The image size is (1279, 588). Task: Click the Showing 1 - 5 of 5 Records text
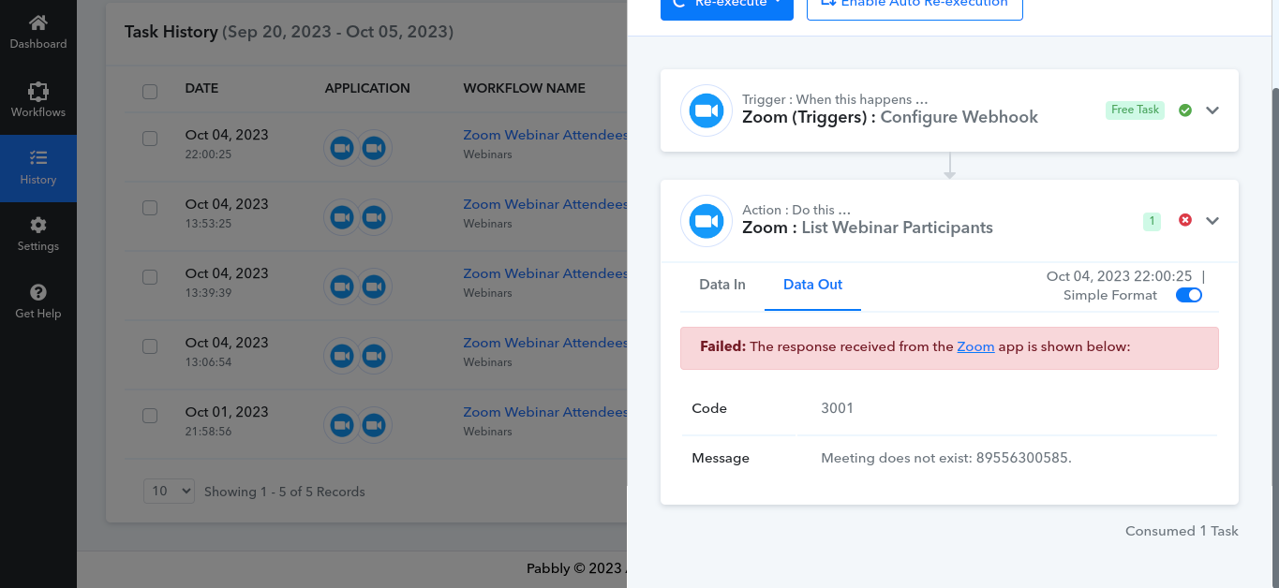(x=284, y=492)
